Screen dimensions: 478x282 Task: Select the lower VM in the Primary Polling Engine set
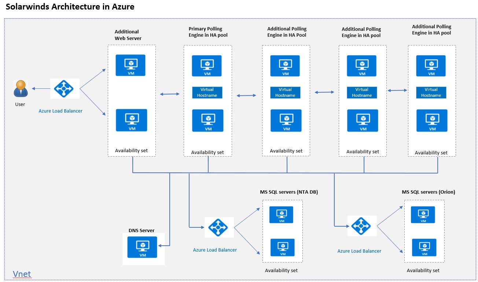tap(208, 121)
